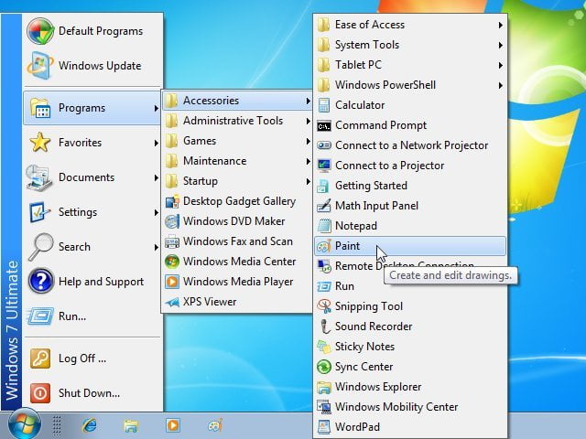This screenshot has width=586, height=439.
Task: Click the Windows DVD Maker icon
Action: 172,221
